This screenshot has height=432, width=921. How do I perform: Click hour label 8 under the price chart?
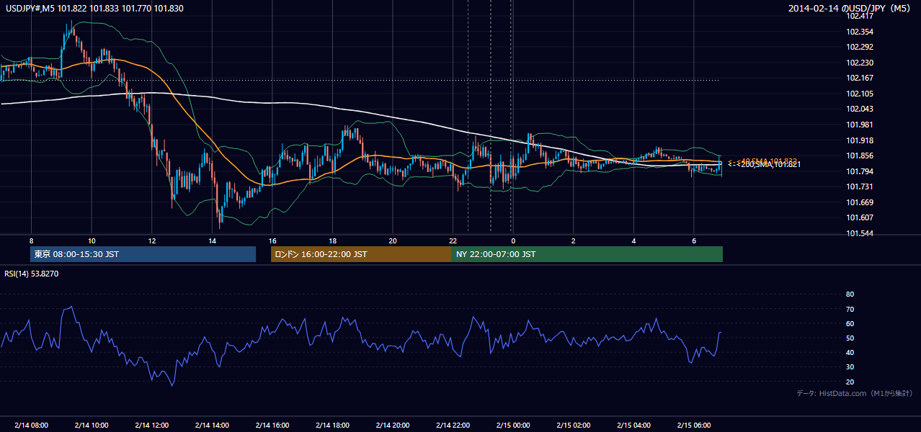(x=31, y=240)
